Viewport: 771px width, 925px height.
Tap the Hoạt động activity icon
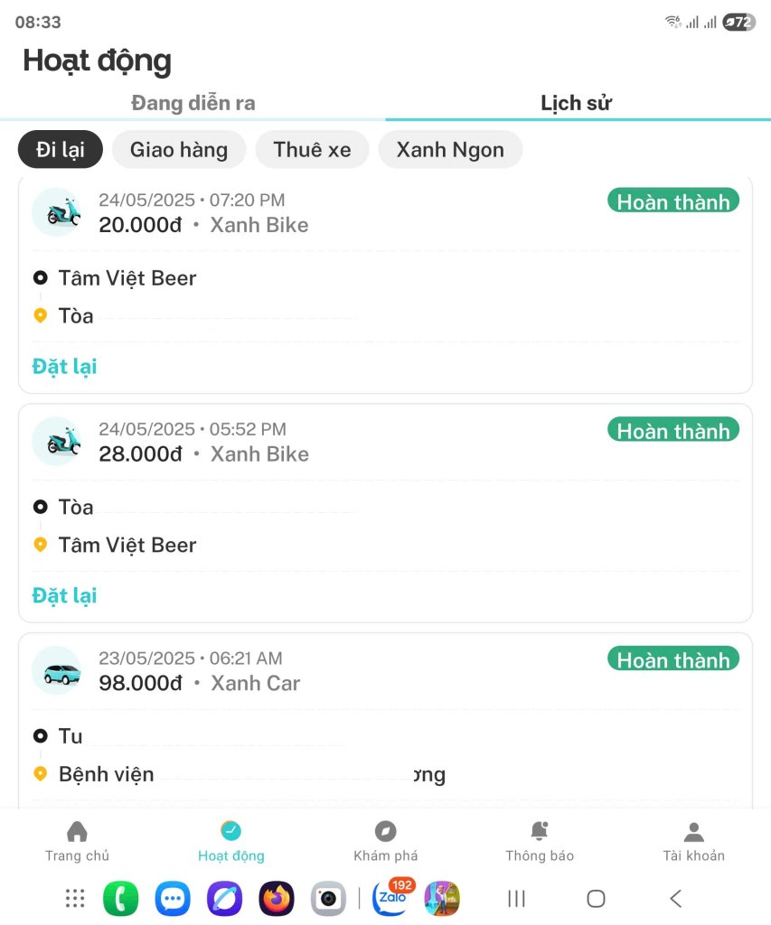pos(230,831)
